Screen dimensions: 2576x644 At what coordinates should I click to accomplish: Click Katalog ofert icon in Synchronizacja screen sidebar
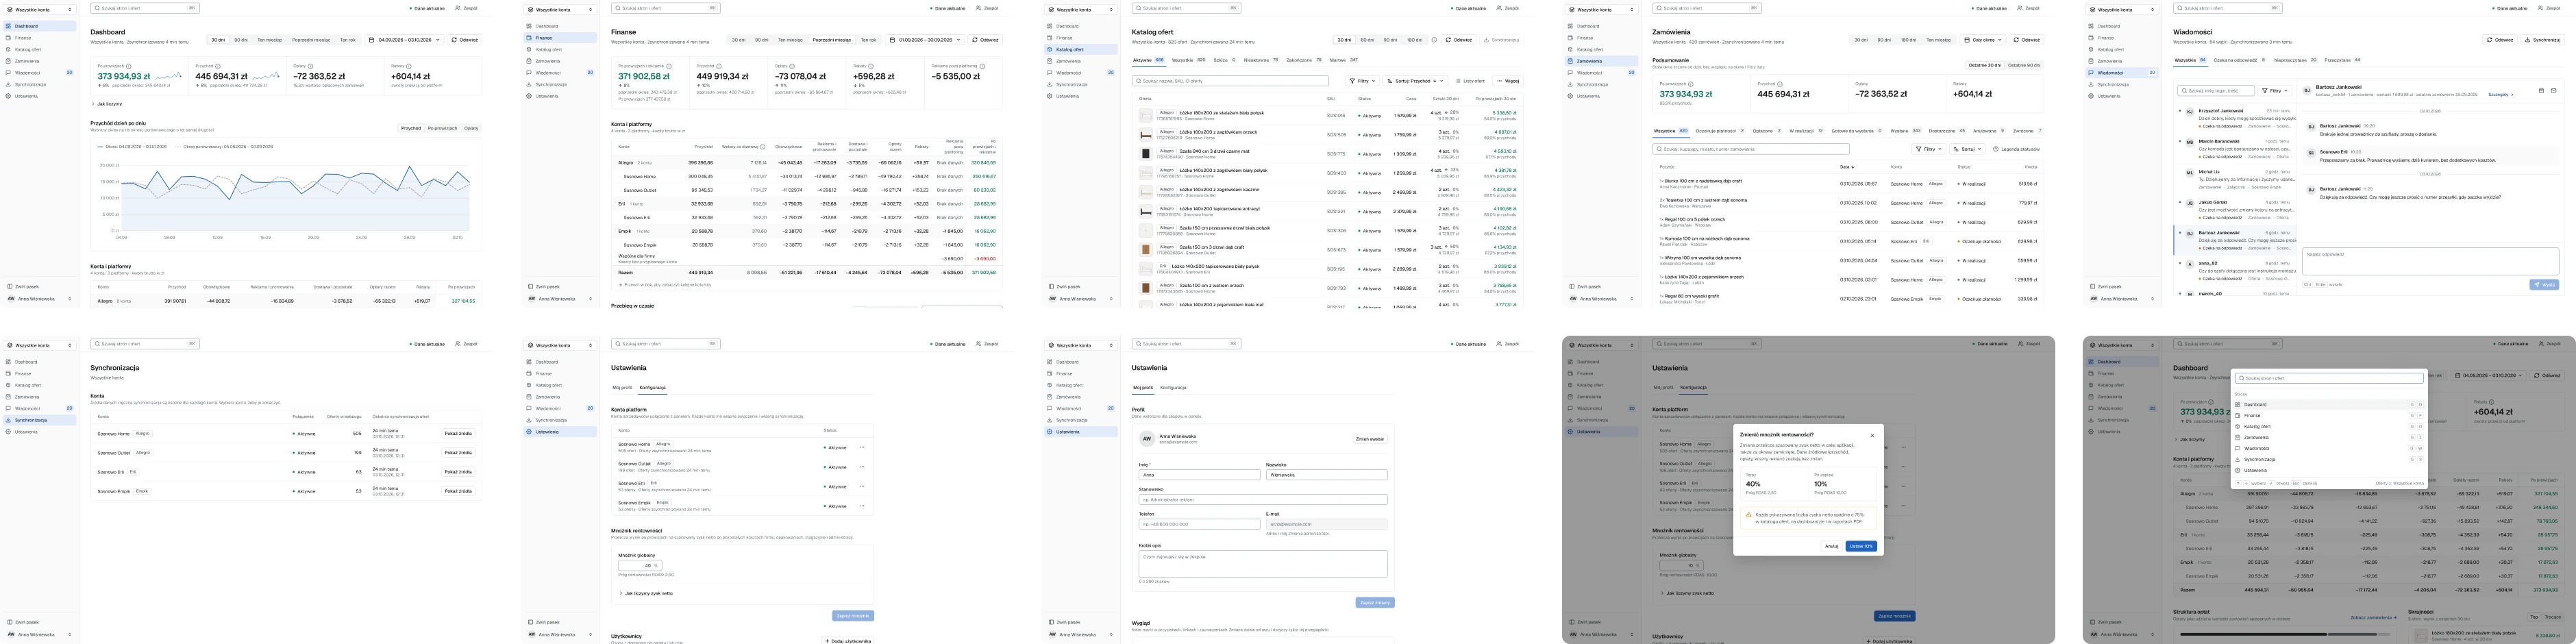(x=8, y=385)
